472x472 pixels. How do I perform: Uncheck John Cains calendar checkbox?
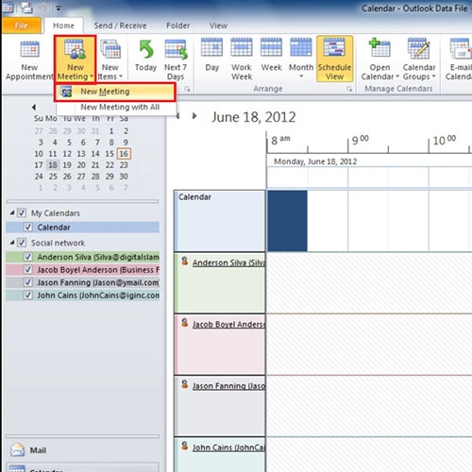click(28, 295)
